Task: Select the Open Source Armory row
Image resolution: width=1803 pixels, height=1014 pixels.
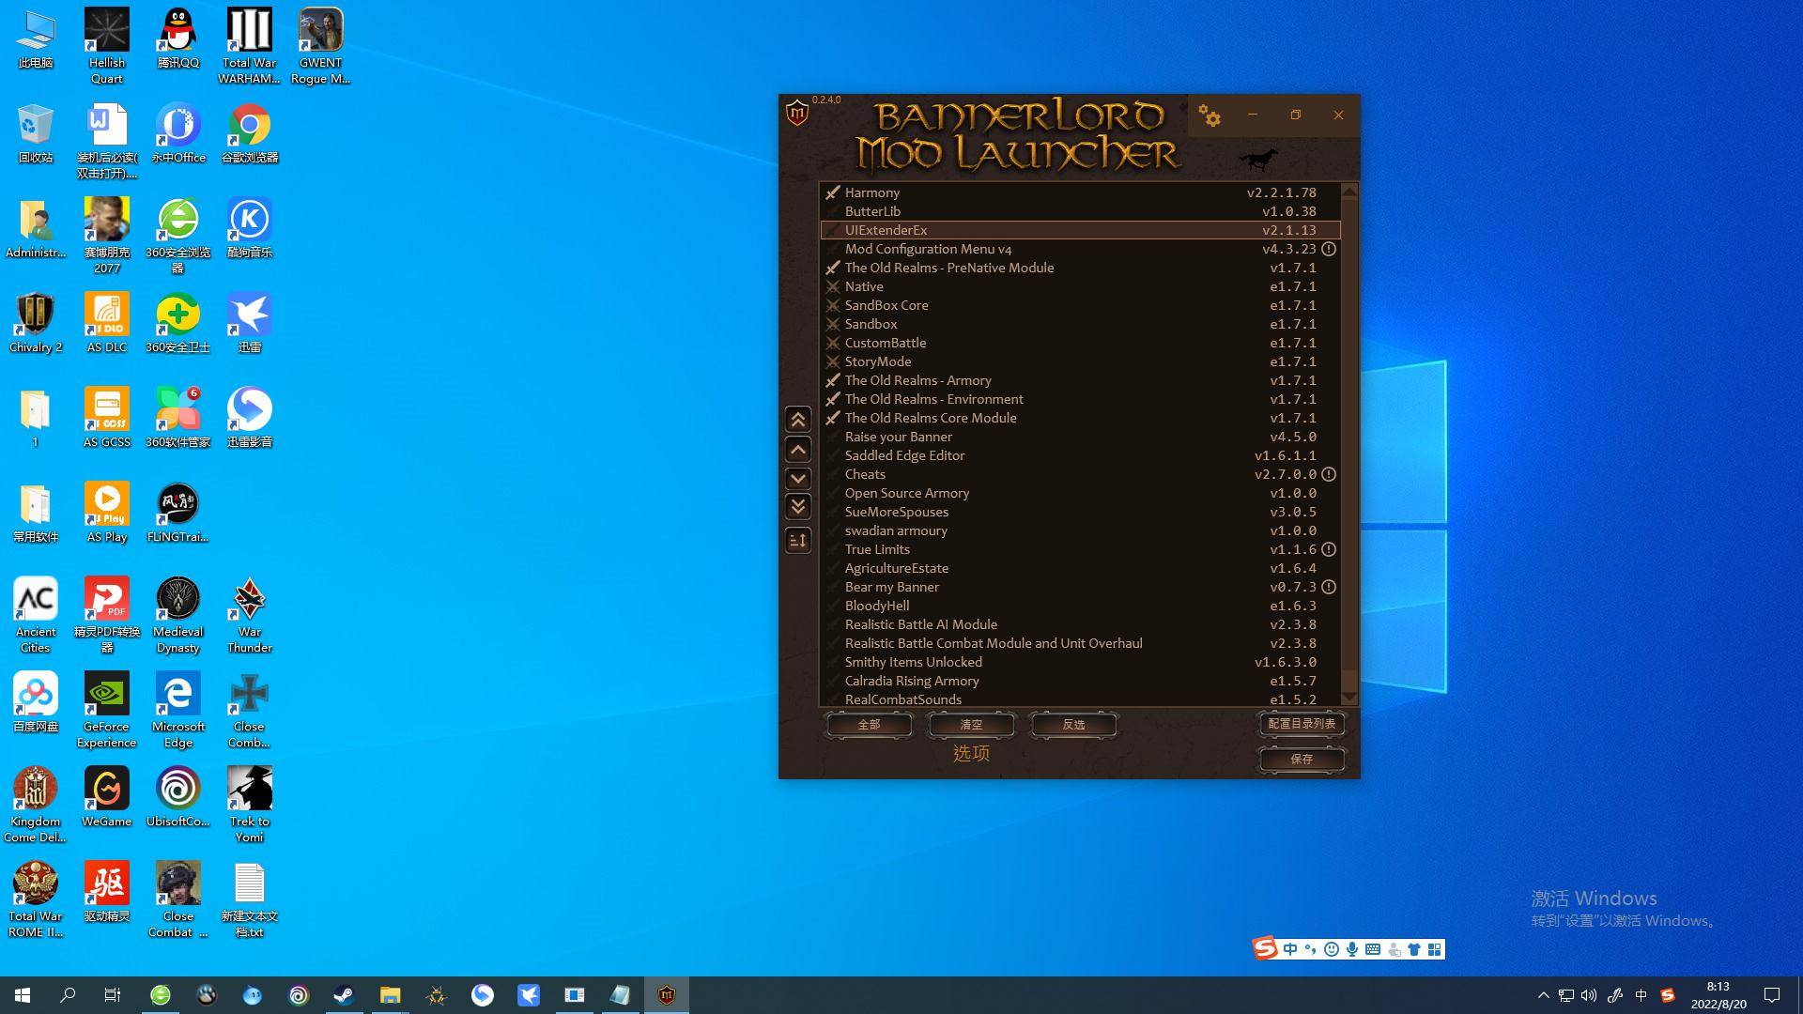Action: [1080, 493]
